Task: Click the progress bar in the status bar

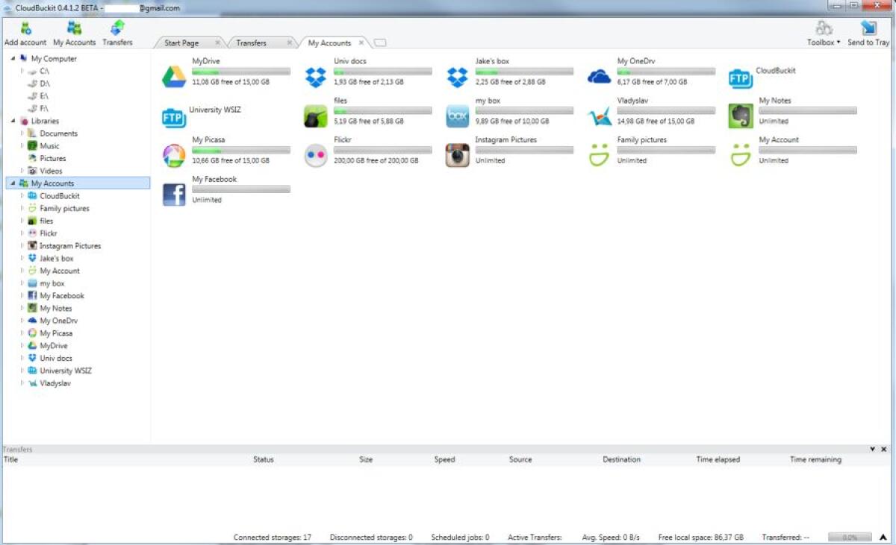Action: [849, 536]
